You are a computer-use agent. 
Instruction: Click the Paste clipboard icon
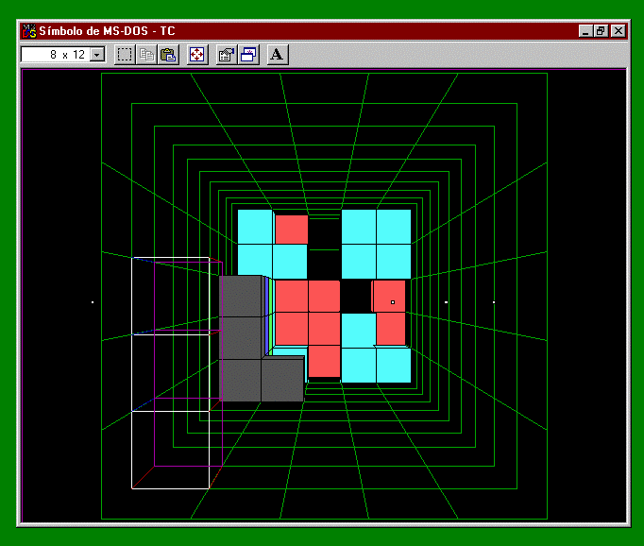(x=168, y=55)
